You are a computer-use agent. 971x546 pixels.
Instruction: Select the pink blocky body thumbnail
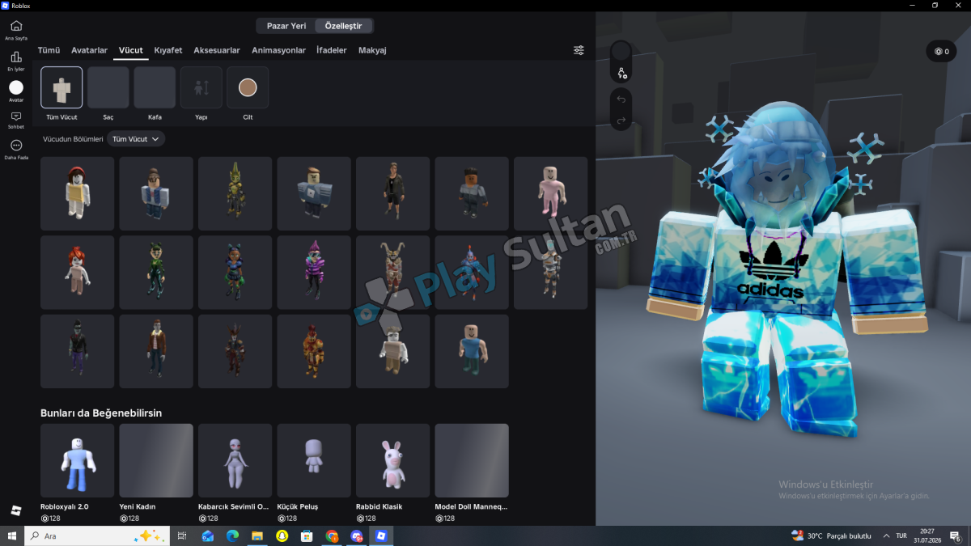click(x=550, y=193)
